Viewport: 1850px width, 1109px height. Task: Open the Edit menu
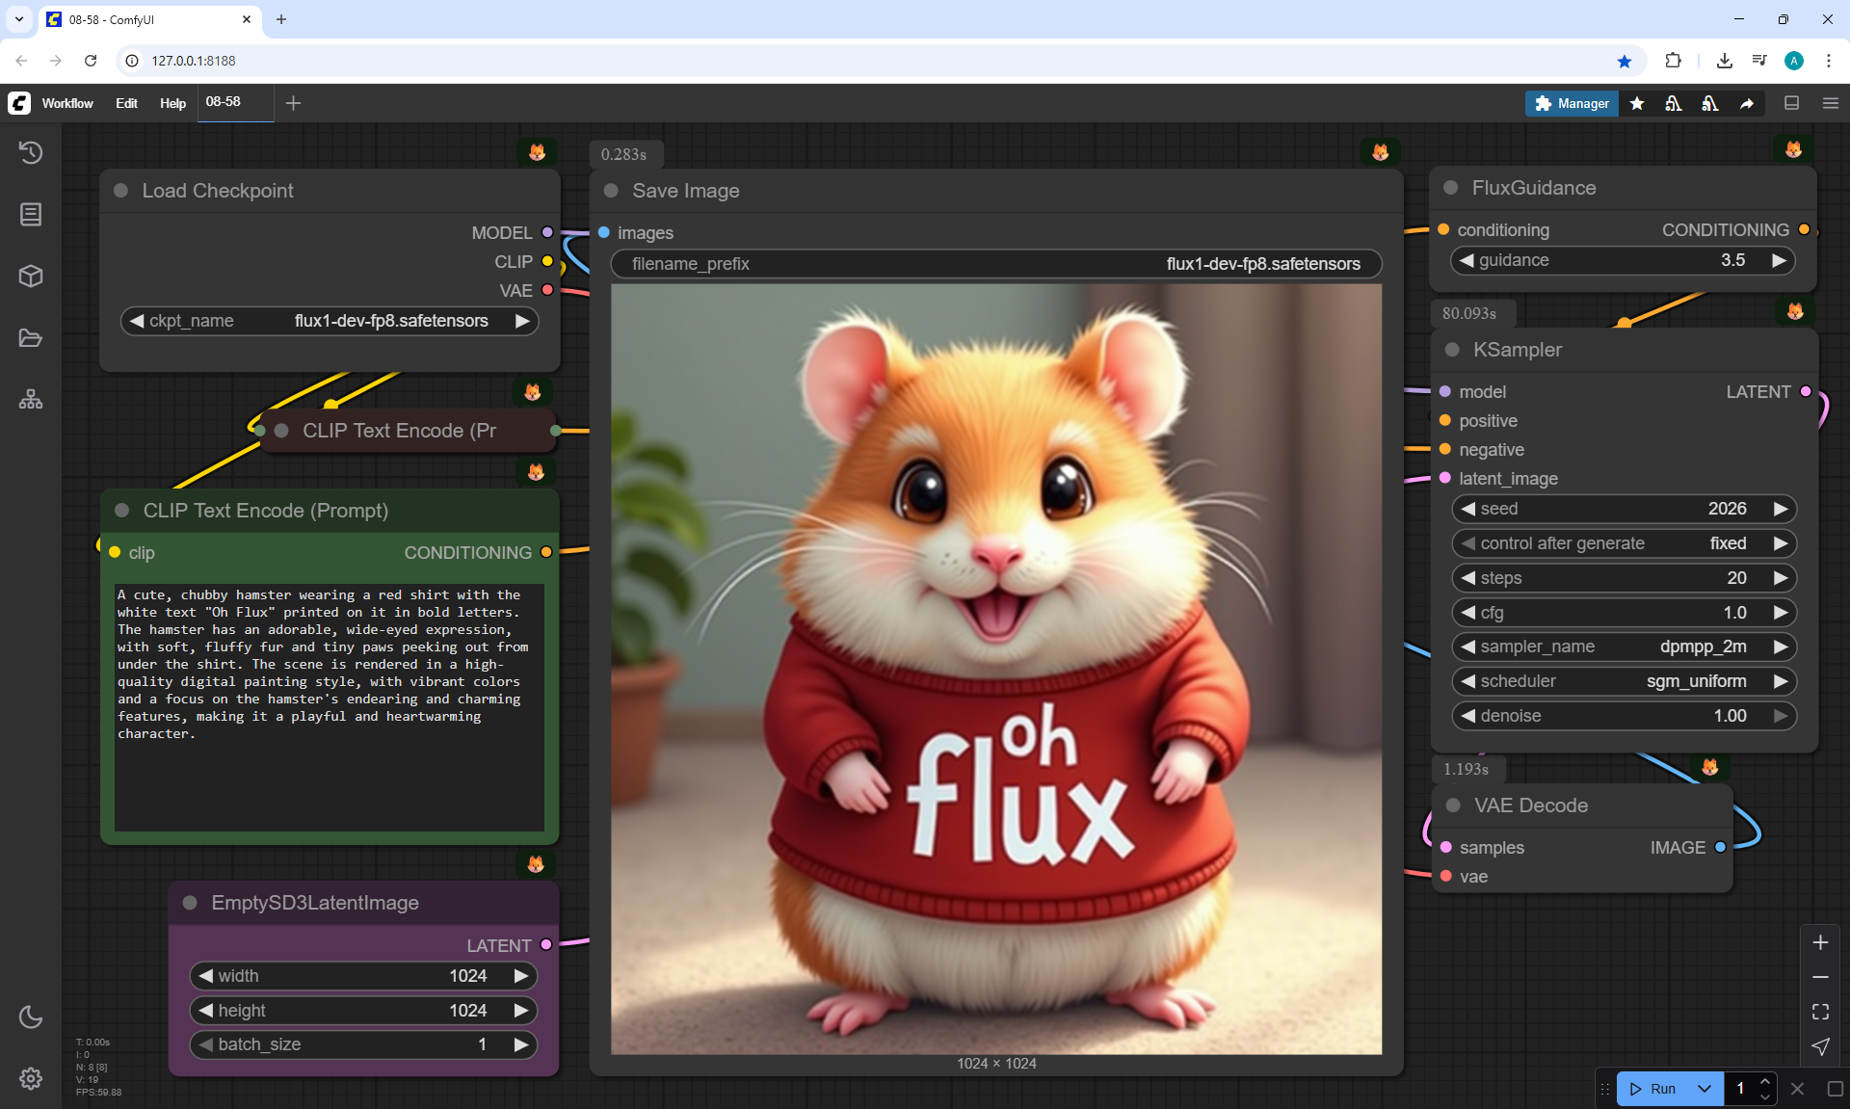point(126,103)
